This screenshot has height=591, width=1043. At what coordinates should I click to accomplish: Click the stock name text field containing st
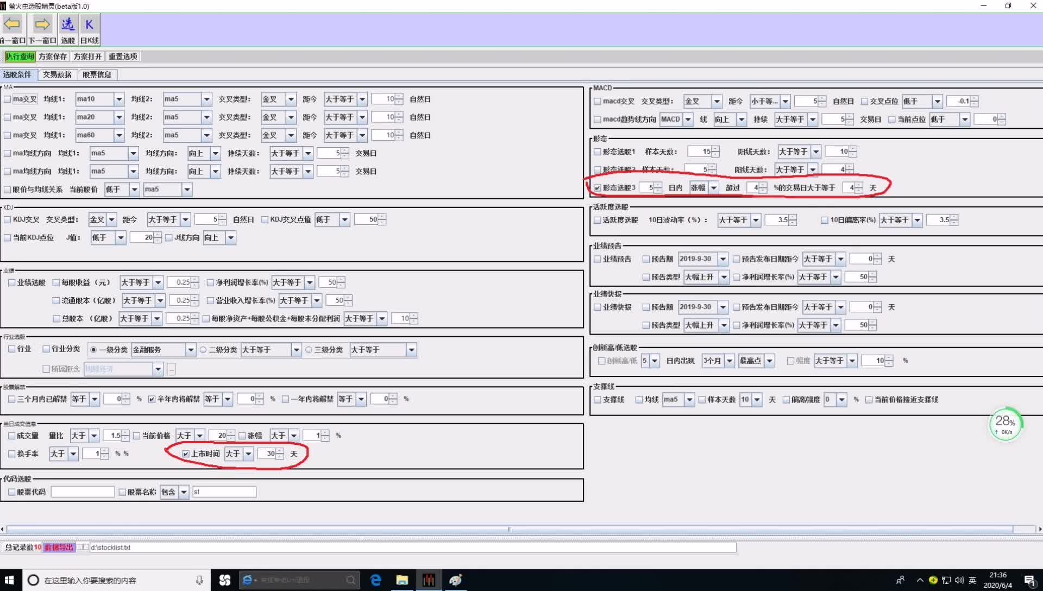[224, 492]
